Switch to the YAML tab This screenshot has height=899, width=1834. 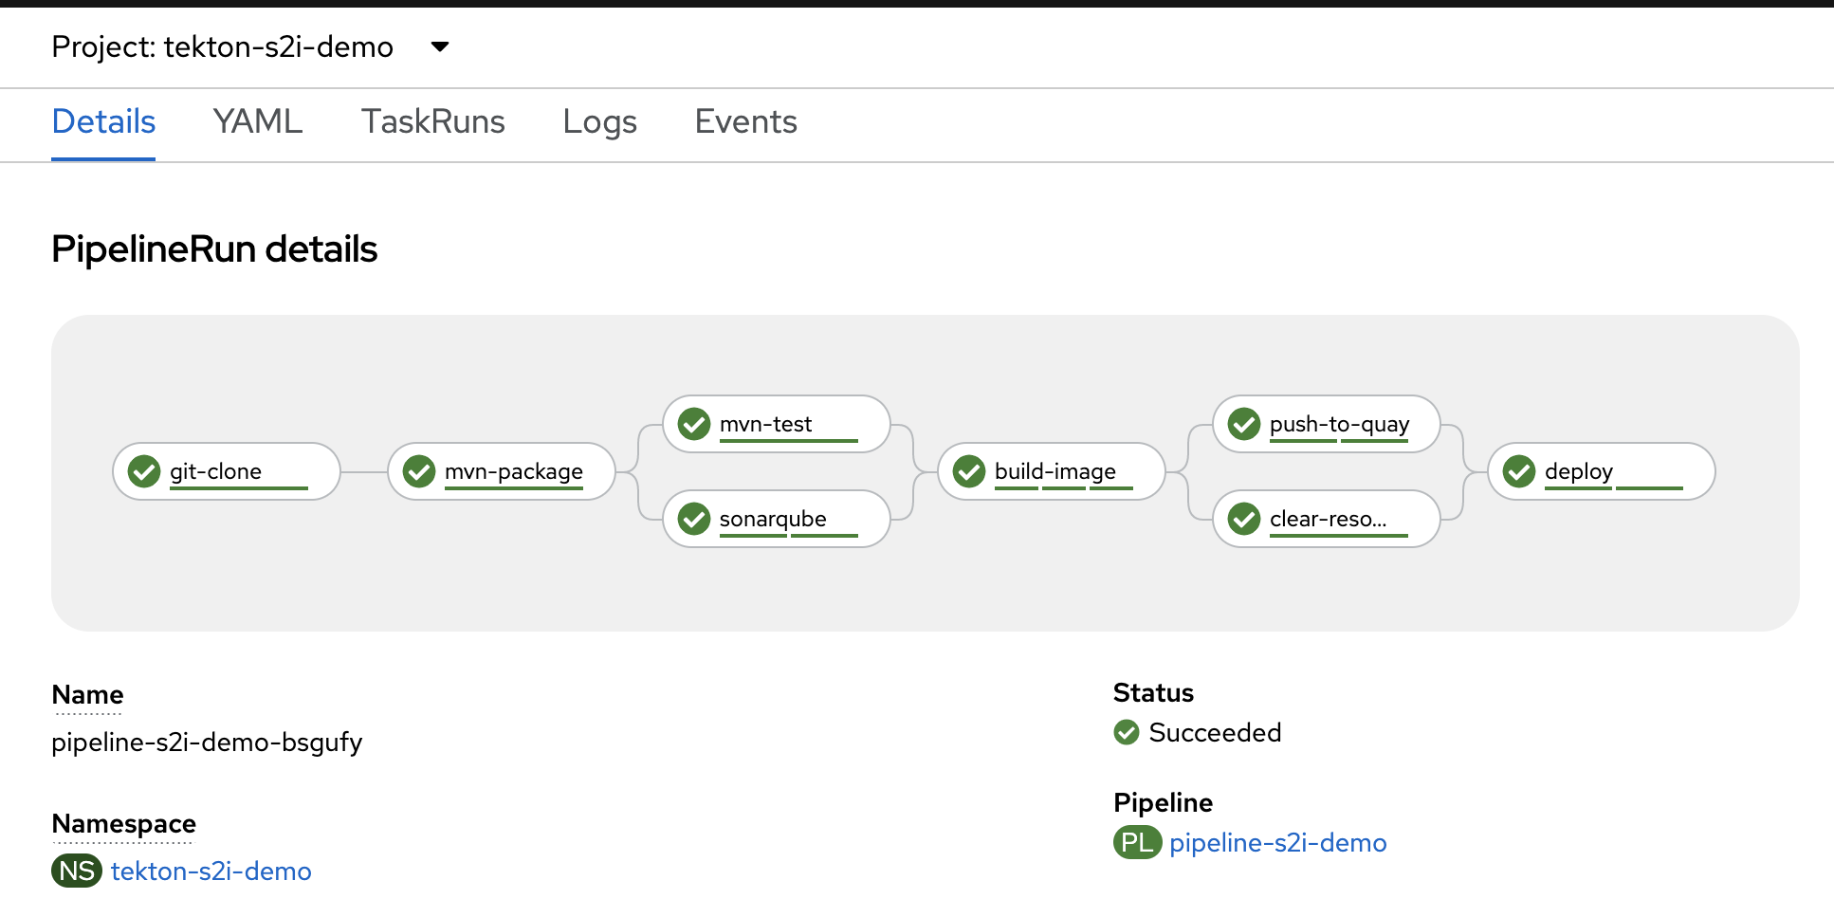click(x=257, y=121)
